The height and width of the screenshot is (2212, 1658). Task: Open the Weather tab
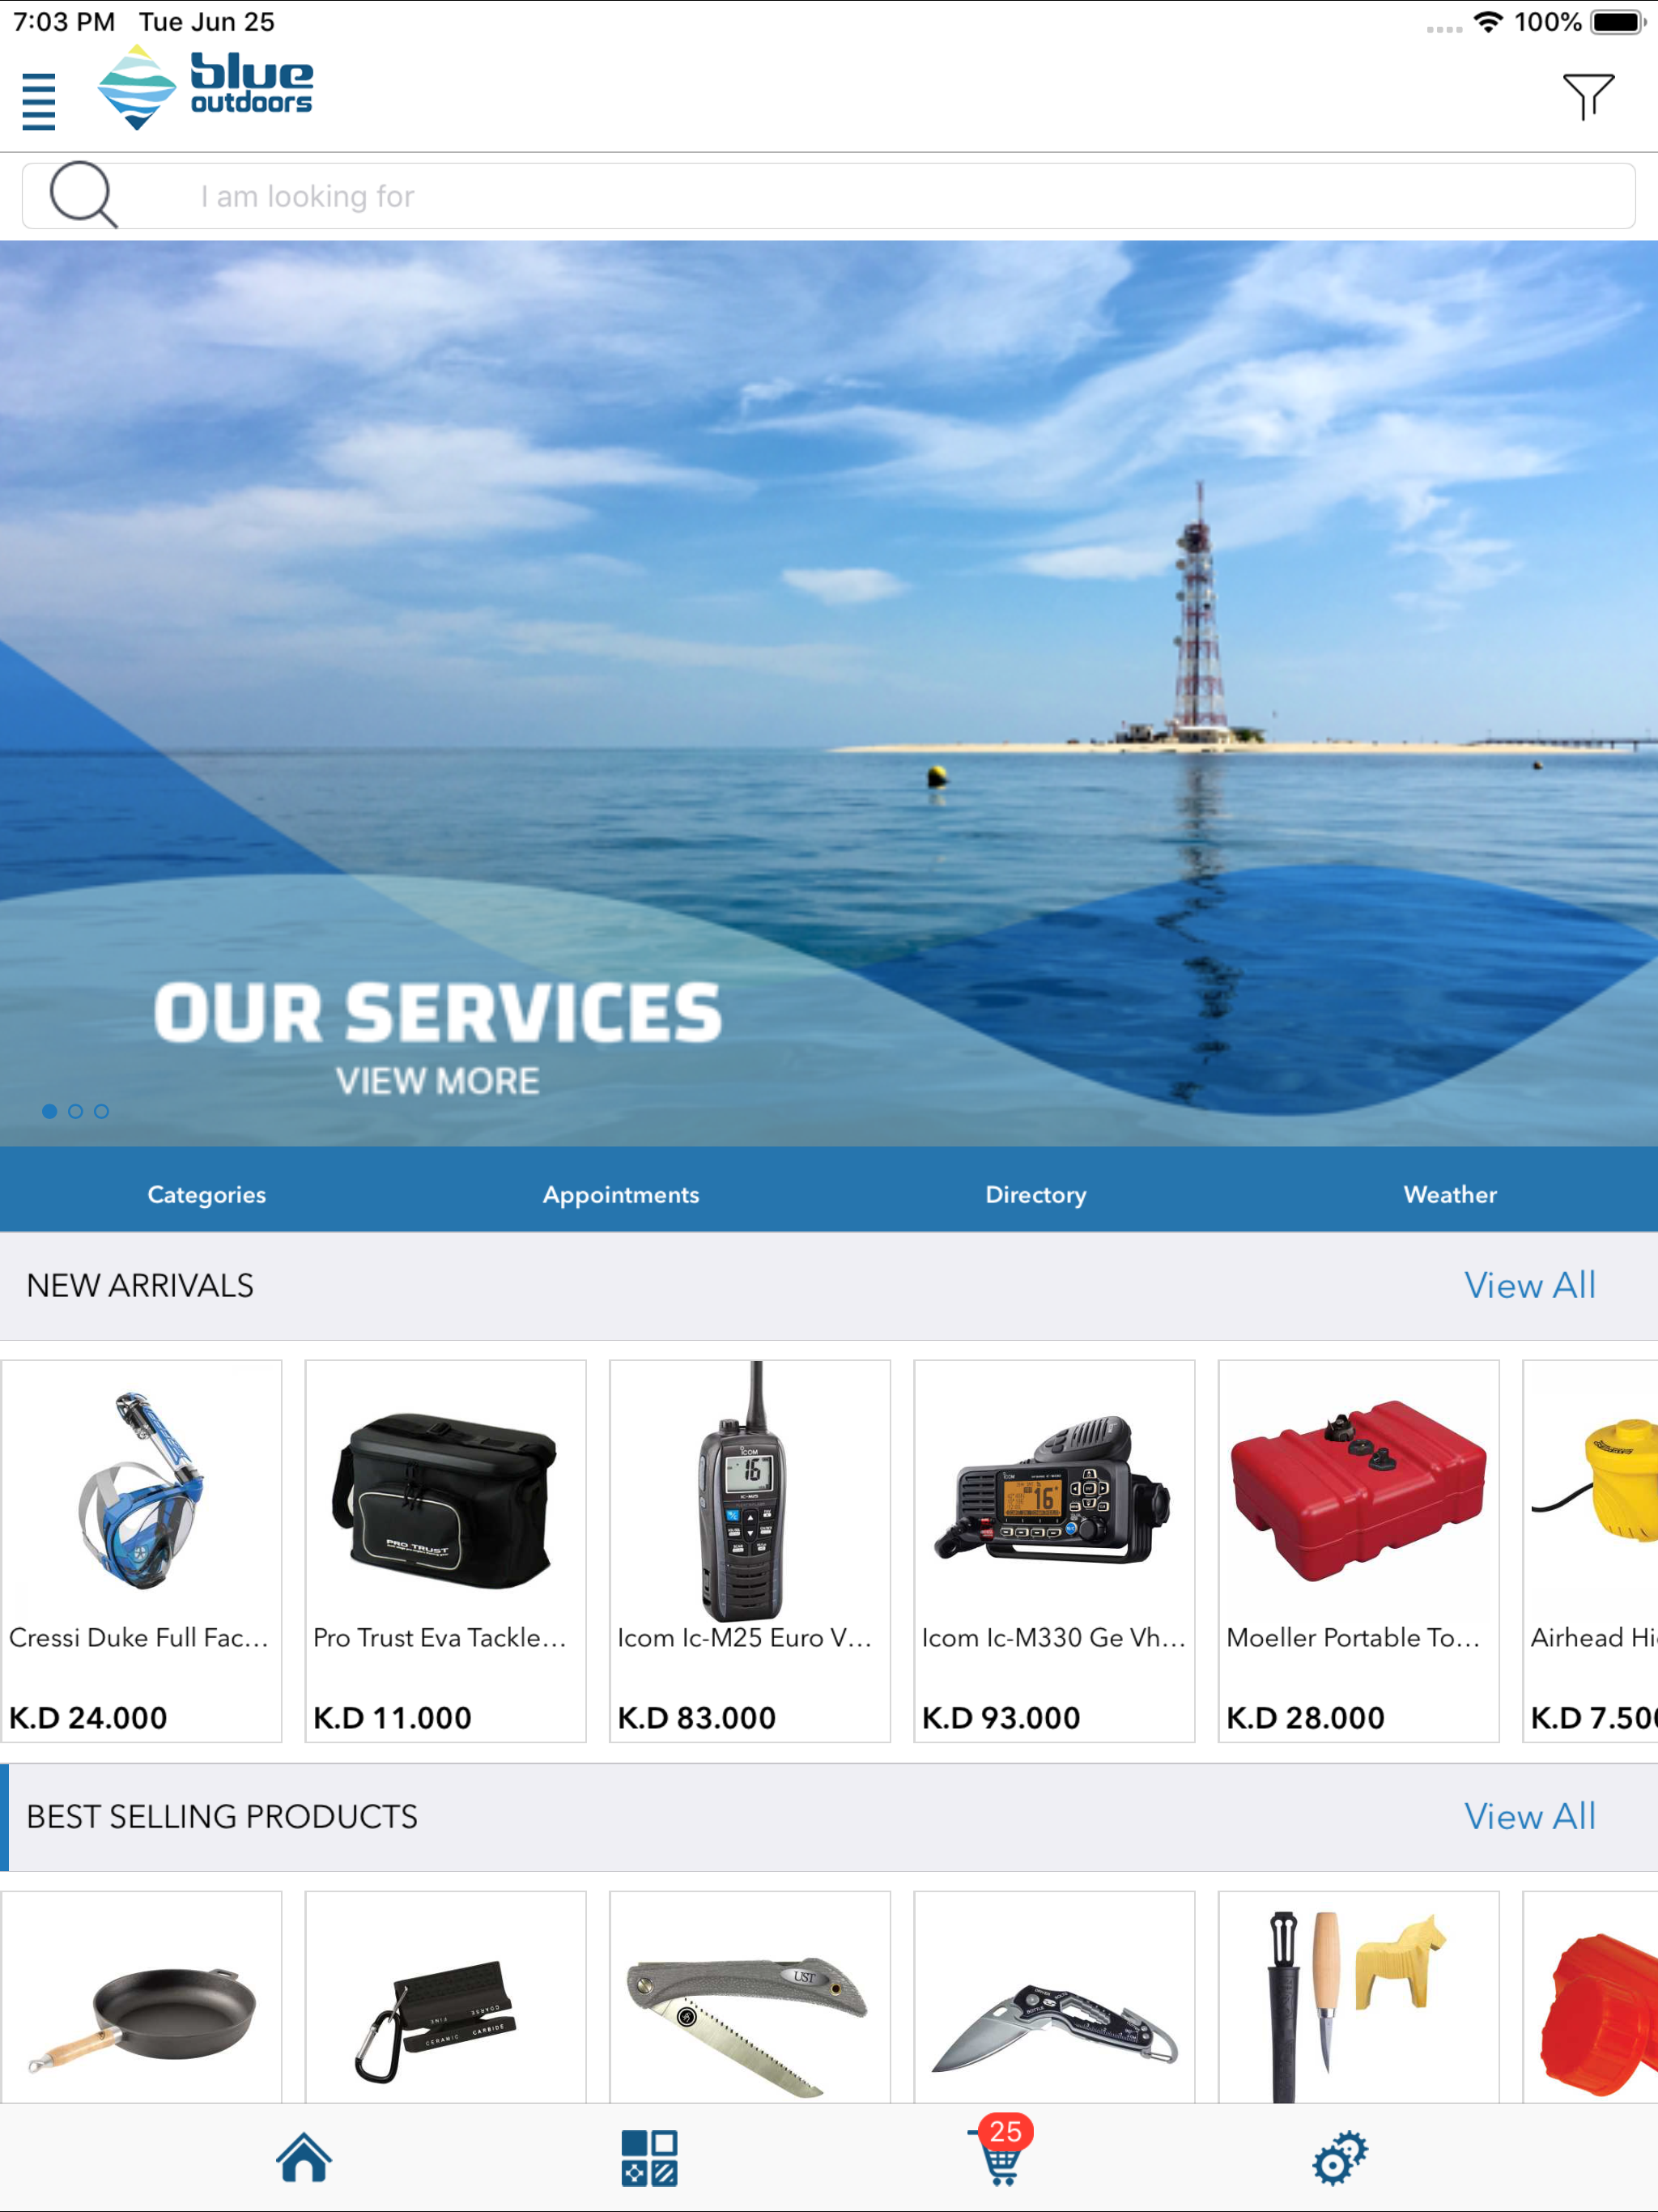1450,1194
